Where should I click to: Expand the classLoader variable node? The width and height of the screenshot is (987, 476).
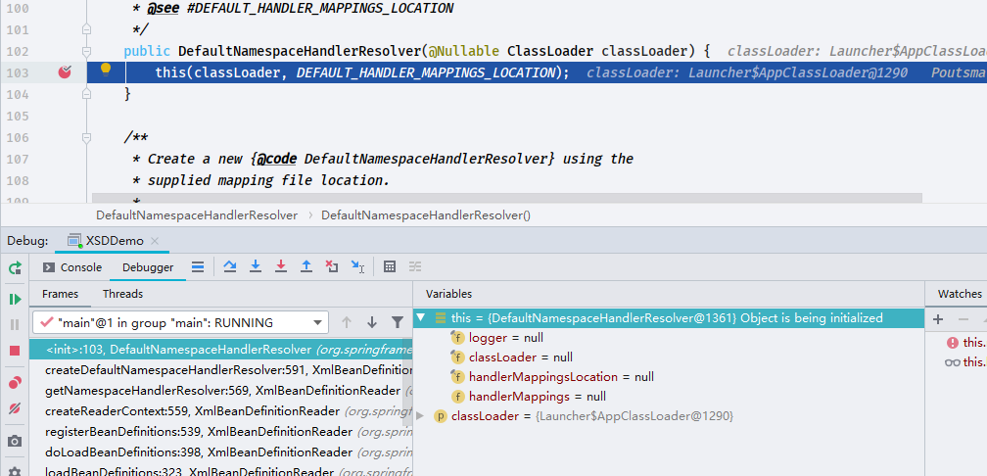coord(420,416)
